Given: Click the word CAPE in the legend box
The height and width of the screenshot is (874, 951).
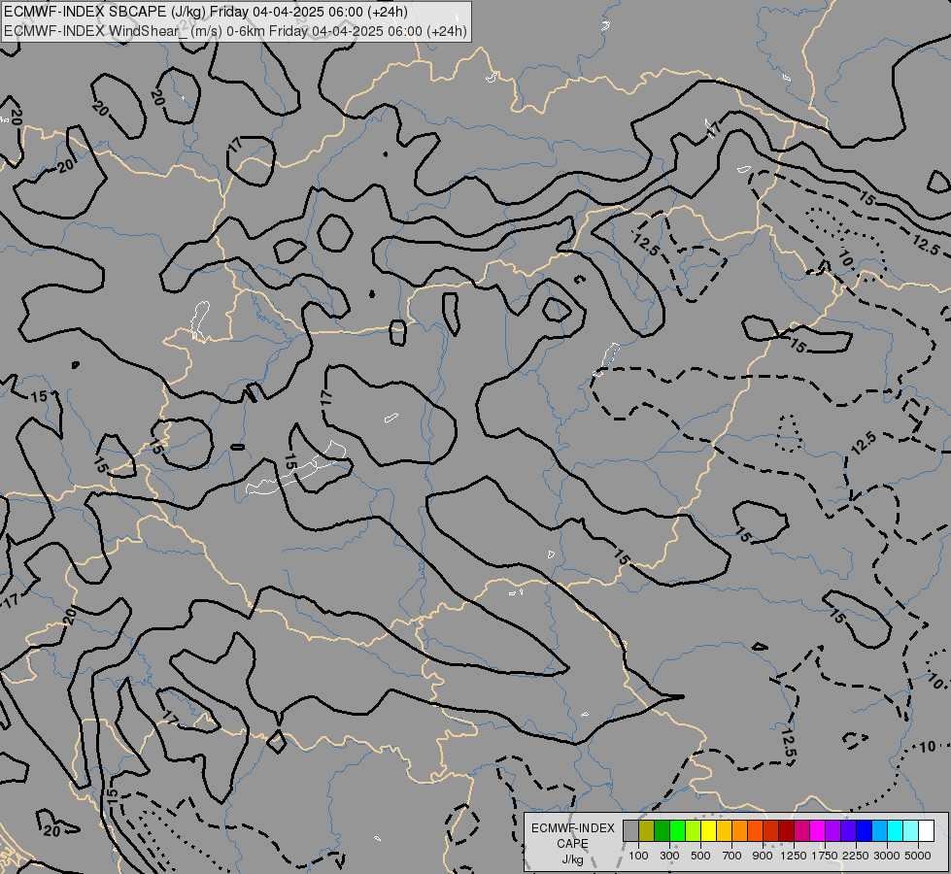Looking at the screenshot, I should click(x=572, y=844).
